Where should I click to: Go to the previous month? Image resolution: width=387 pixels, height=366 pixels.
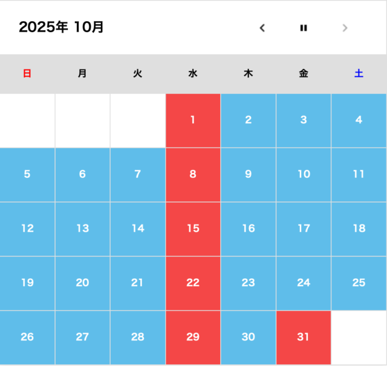click(262, 28)
